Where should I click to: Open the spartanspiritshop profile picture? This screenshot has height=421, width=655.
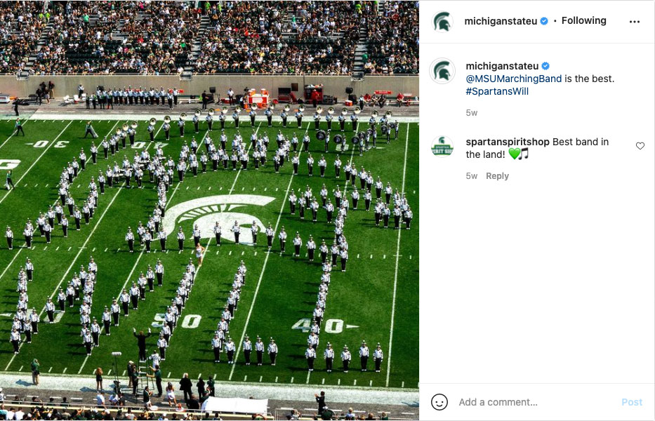(x=442, y=147)
